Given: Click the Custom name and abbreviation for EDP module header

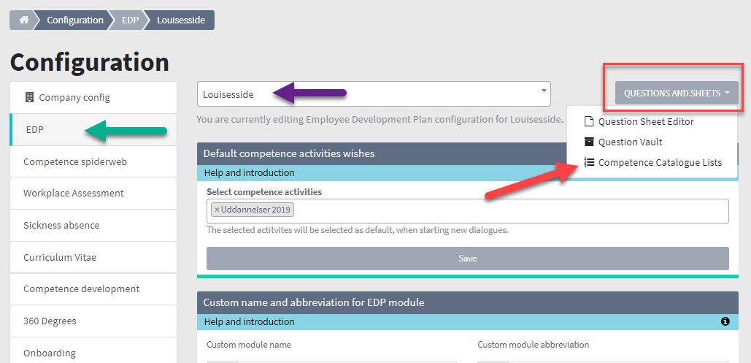Looking at the screenshot, I should pos(314,302).
